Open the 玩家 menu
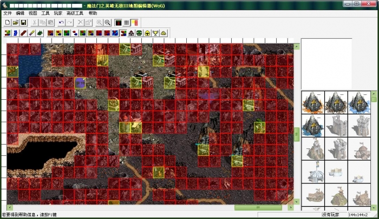 pos(58,13)
